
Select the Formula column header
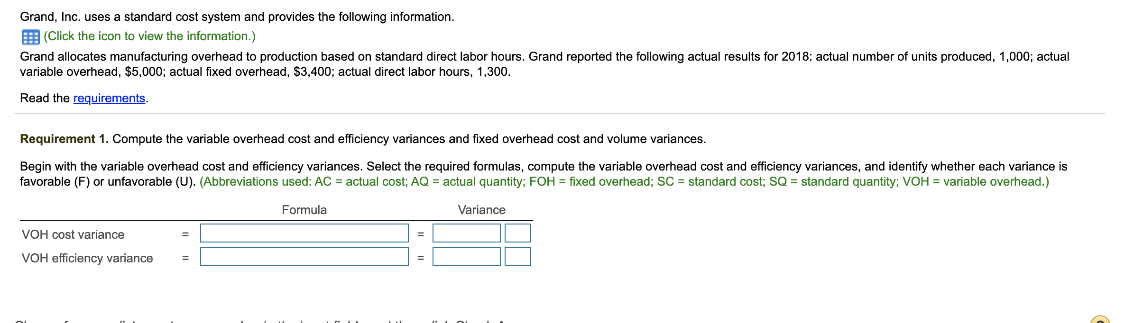tap(305, 210)
